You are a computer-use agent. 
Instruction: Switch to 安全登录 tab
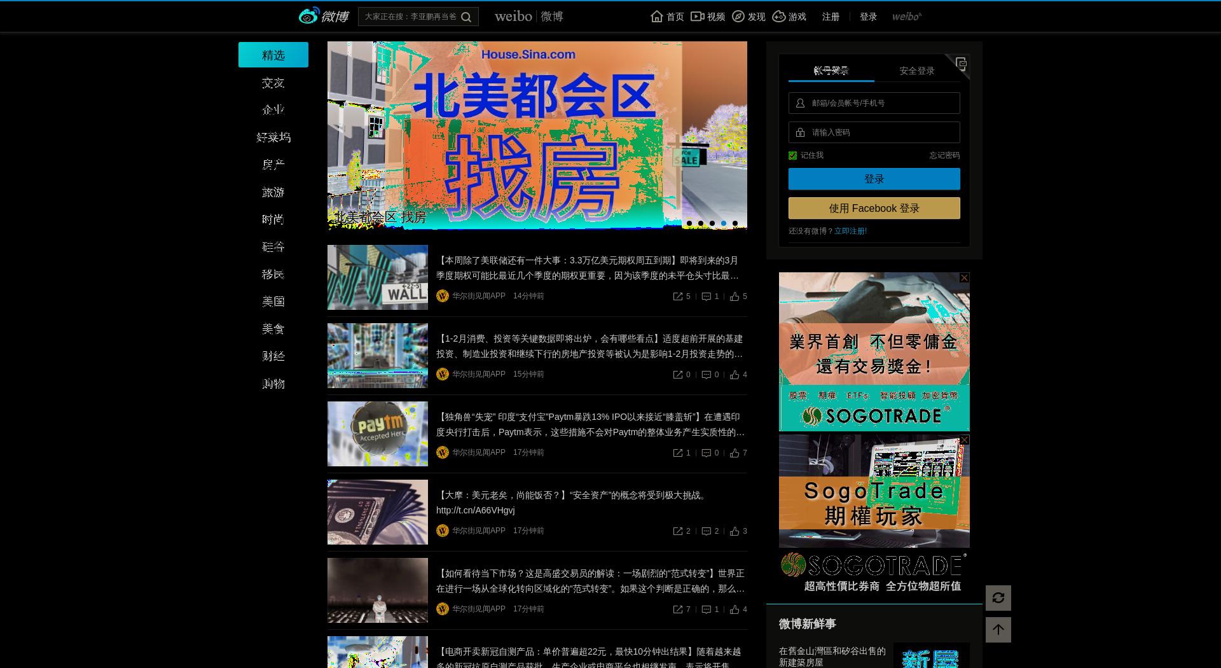coord(917,71)
